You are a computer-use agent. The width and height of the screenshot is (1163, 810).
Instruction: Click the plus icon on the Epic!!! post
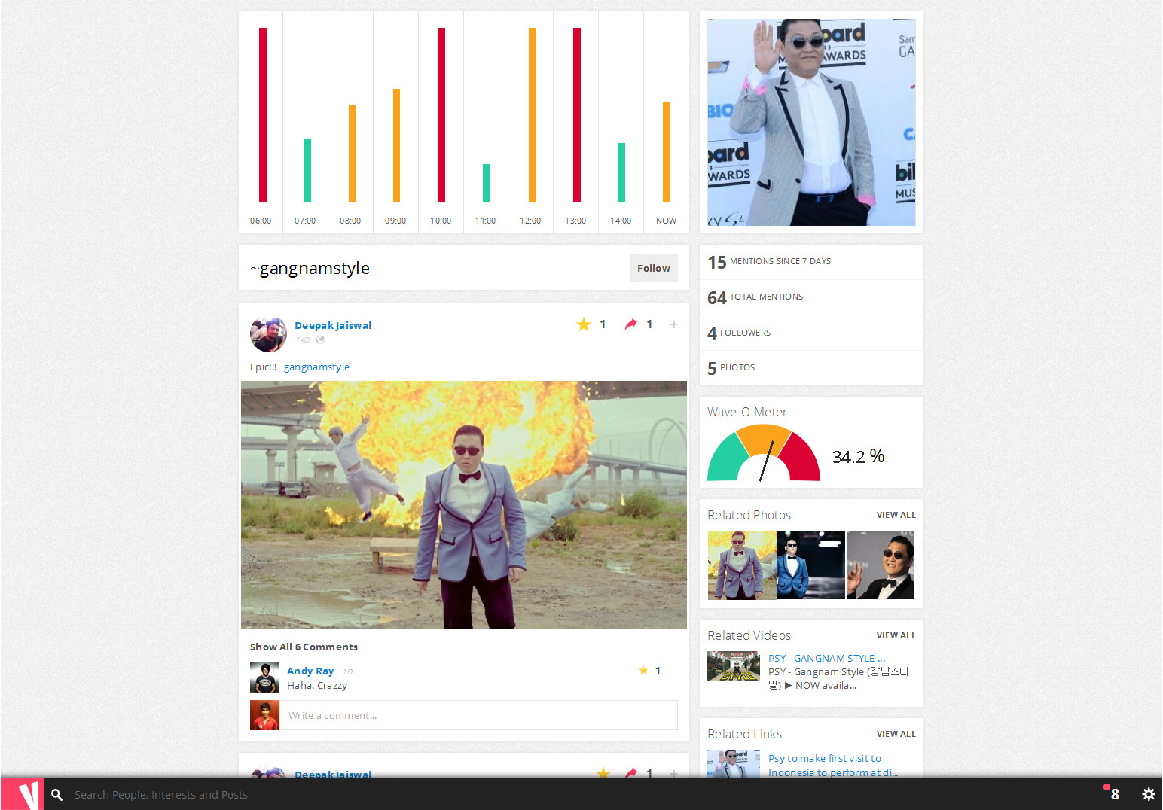tap(673, 324)
